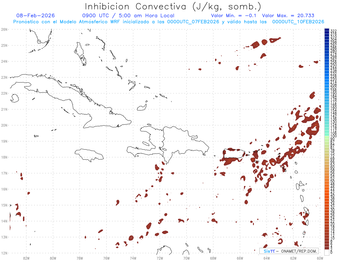Viewport: 340px width, 262px height.
Task: Click the "25N" latitude label
Action: 4,45
